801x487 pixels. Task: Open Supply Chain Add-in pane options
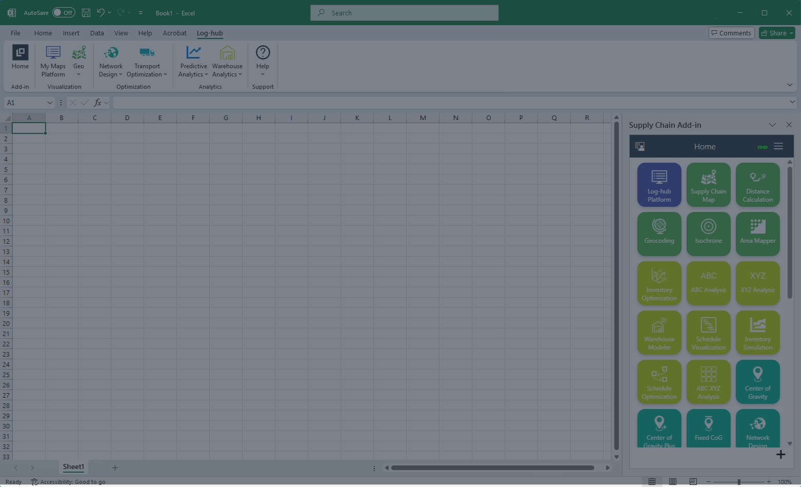[x=772, y=125]
